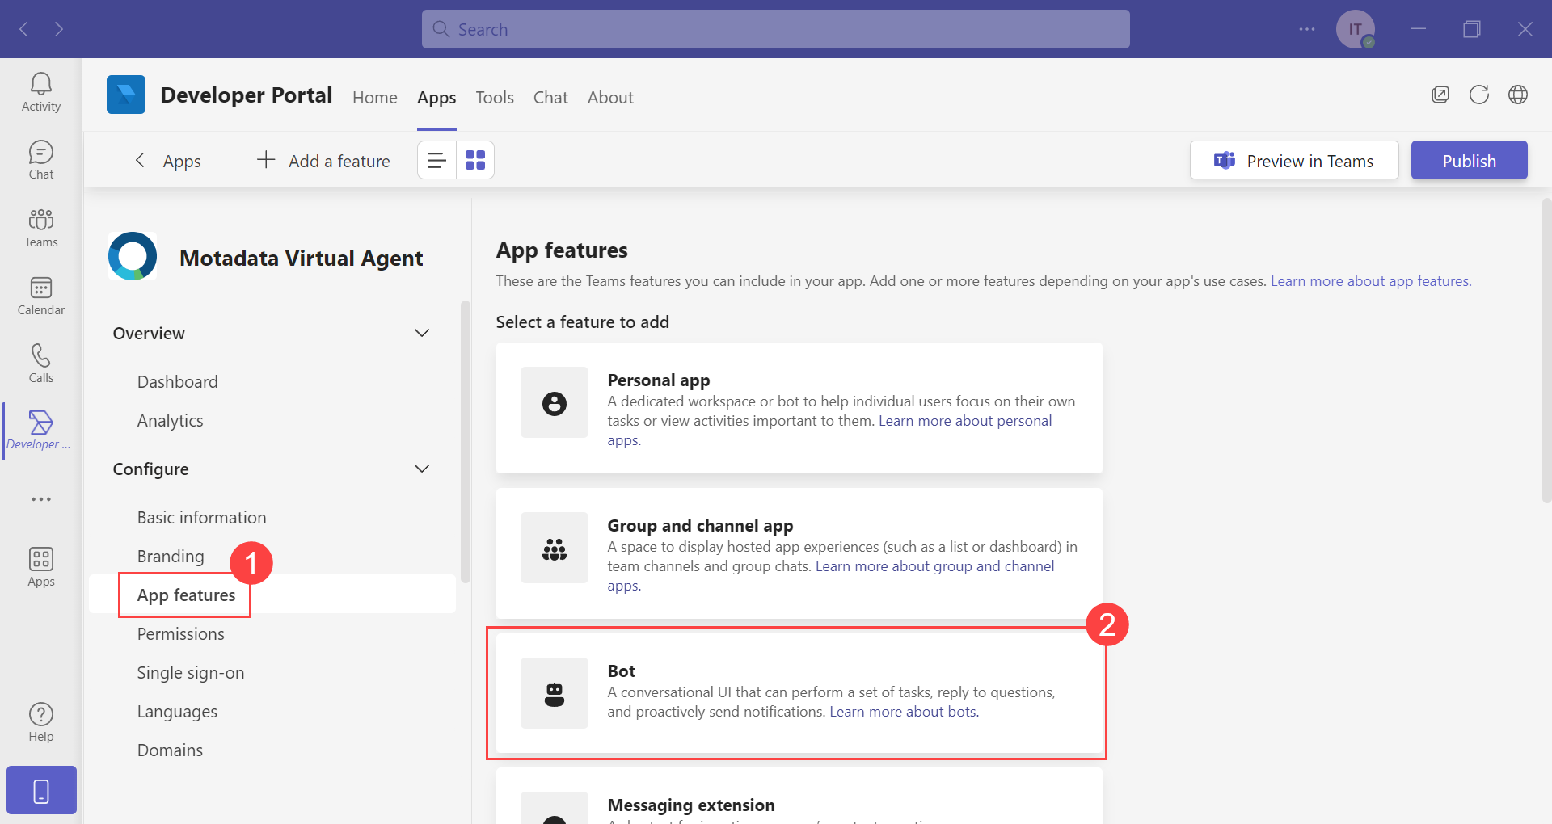Collapse the Configure section

(x=421, y=469)
